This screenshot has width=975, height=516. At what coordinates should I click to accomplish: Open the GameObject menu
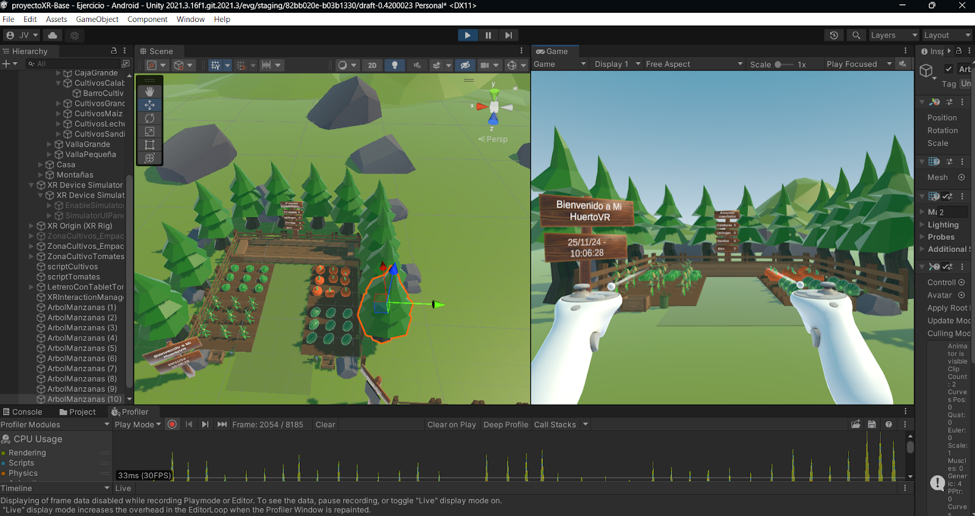(97, 19)
